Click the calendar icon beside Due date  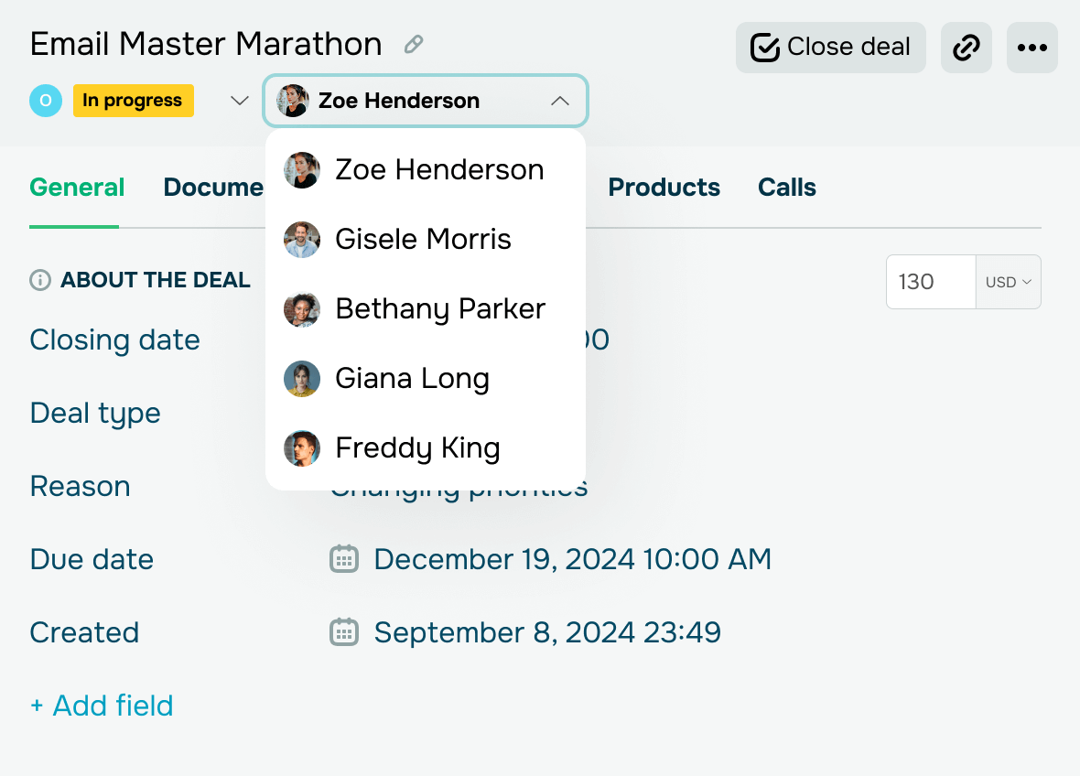(343, 559)
